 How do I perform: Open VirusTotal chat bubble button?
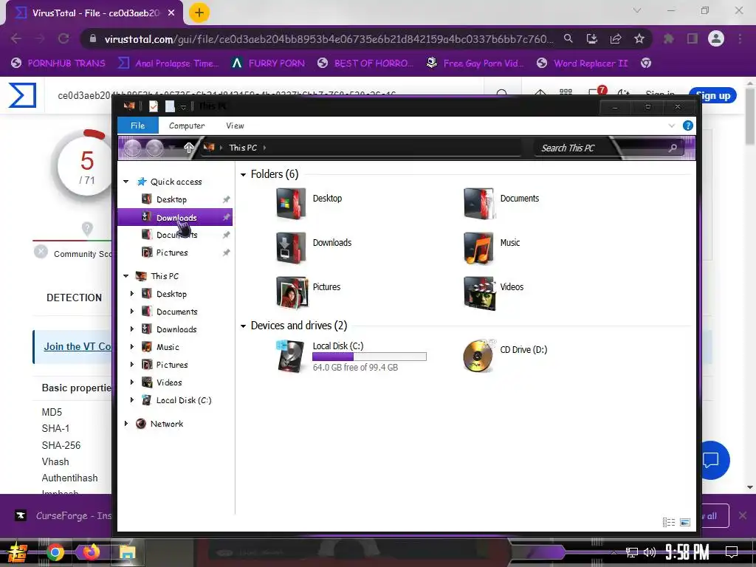coord(712,459)
